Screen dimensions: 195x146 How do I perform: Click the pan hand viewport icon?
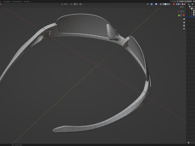coord(184,22)
